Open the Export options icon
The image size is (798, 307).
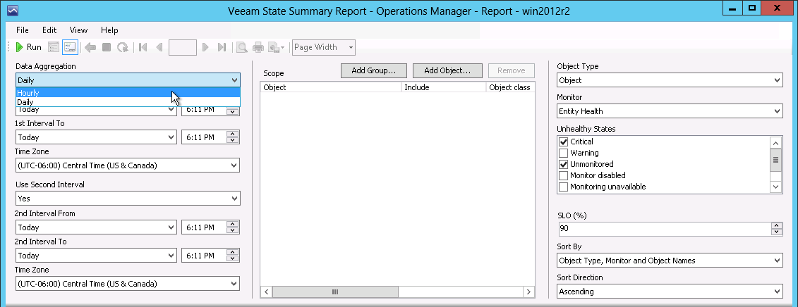coord(277,47)
